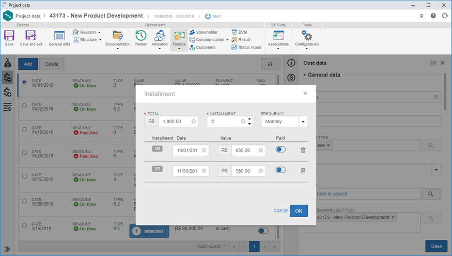Expand the left sidebar chevrons
The height and width of the screenshot is (256, 452).
8,249
